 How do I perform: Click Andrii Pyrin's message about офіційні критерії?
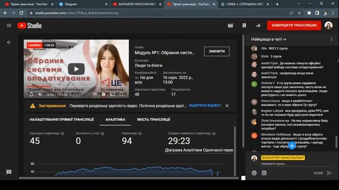[x=292, y=65]
